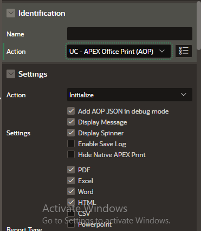Image resolution: width=201 pixels, height=231 pixels.
Task: Collapse the Identification section
Action: pyautogui.click(x=11, y=13)
